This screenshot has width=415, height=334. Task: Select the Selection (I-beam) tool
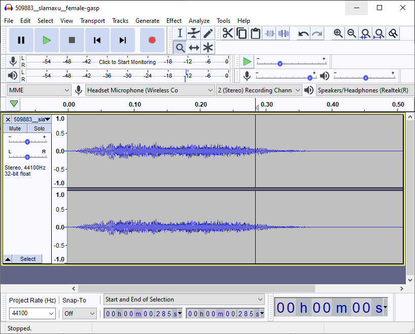point(180,34)
